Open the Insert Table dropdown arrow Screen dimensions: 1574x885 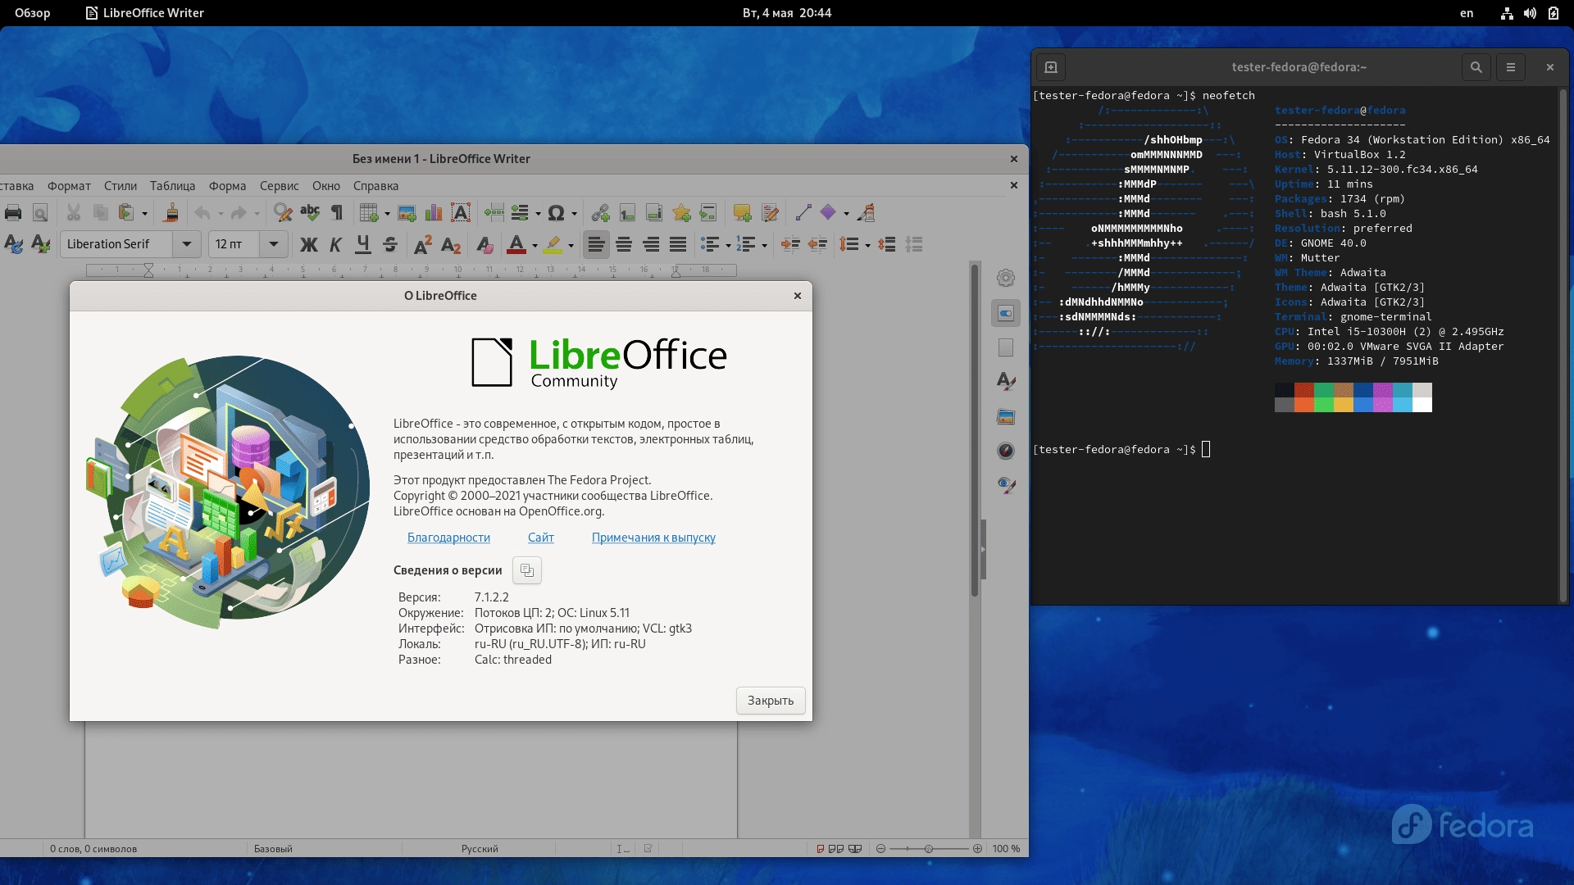click(x=387, y=214)
